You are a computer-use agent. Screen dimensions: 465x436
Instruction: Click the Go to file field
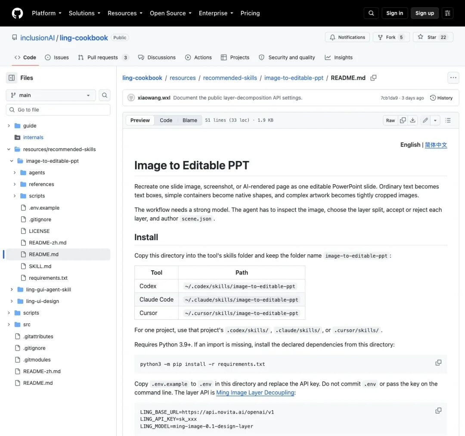(58, 110)
